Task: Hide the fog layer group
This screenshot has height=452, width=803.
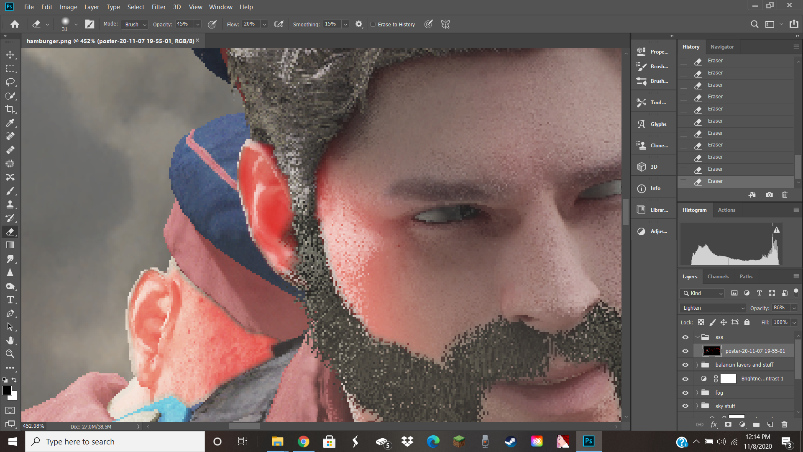Action: pos(685,393)
